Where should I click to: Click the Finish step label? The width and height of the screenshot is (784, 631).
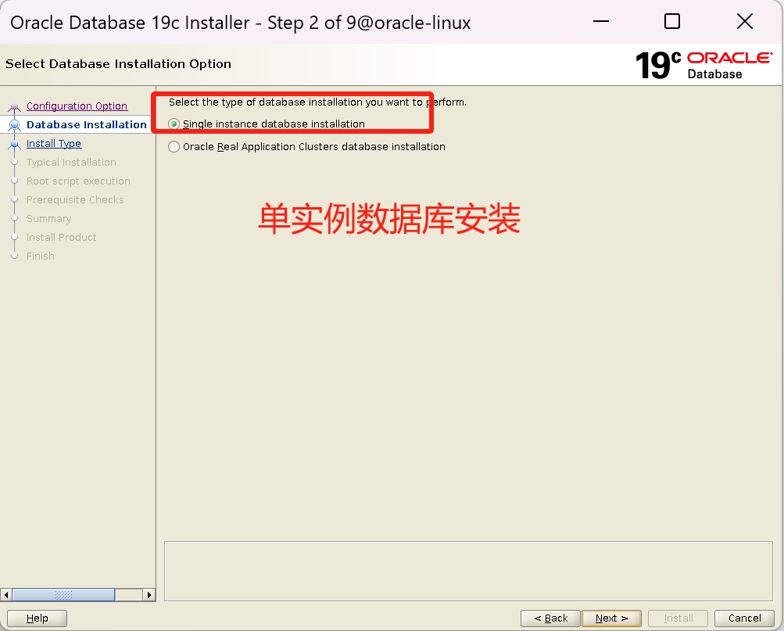(x=41, y=256)
